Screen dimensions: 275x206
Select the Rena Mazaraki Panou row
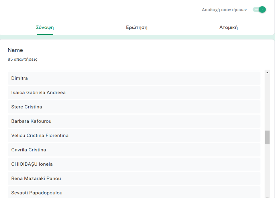coord(134,178)
